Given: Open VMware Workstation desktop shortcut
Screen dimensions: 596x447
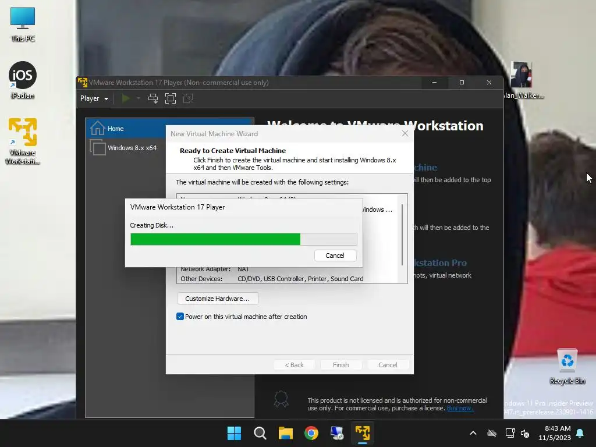Looking at the screenshot, I should (23, 141).
